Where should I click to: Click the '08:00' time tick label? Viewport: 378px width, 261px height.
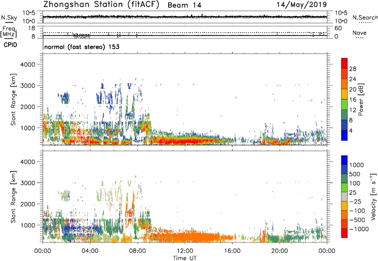tap(137, 251)
